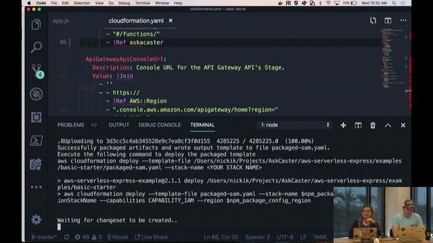Click the Bluetooth icon in menu bar

tap(320, 3)
